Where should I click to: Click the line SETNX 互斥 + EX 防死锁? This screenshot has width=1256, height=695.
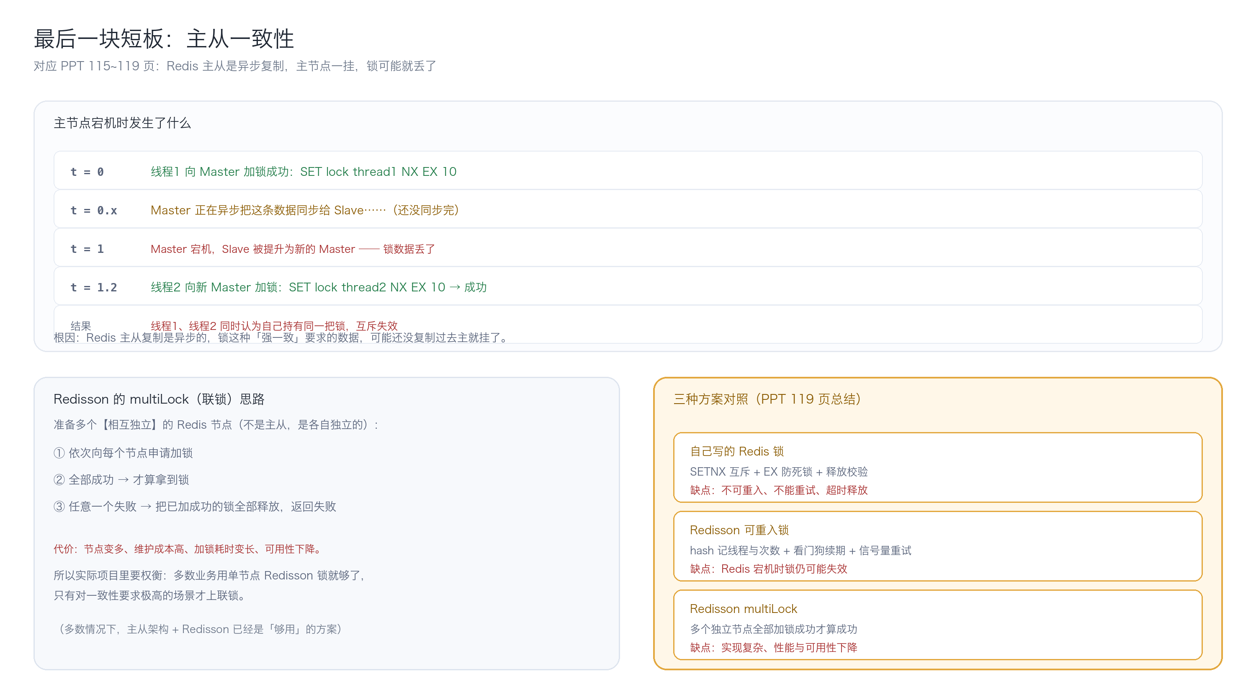(779, 471)
